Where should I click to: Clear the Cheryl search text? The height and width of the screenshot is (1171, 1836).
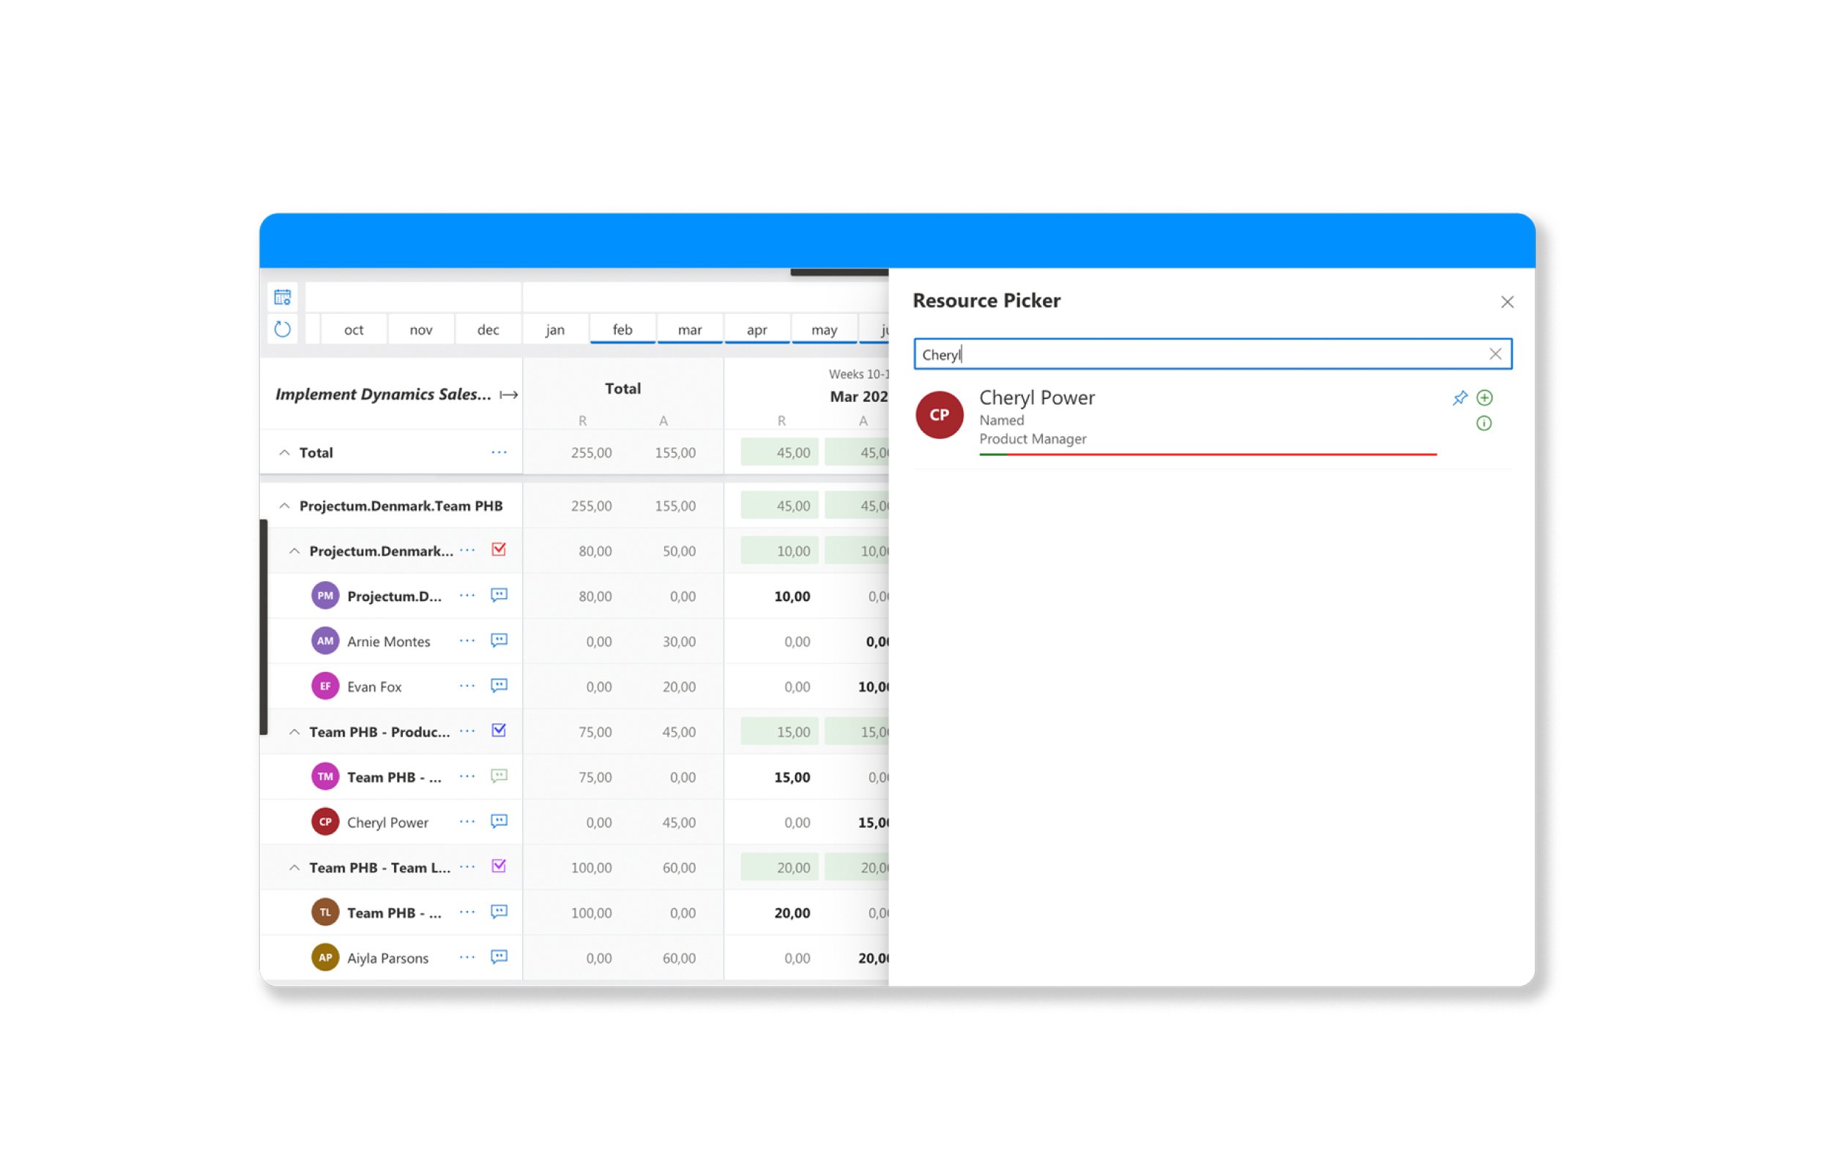point(1495,354)
